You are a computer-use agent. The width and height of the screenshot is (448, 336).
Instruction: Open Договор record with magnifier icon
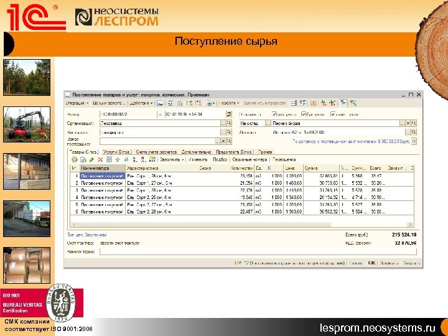[x=414, y=133]
